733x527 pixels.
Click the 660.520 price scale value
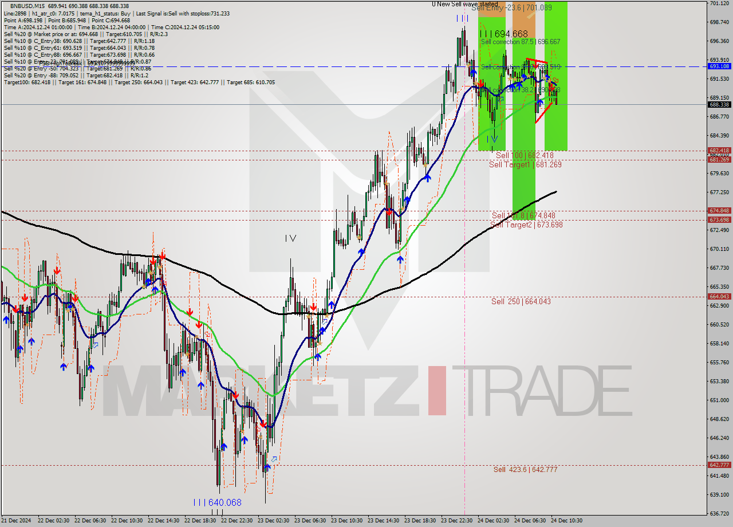[719, 325]
